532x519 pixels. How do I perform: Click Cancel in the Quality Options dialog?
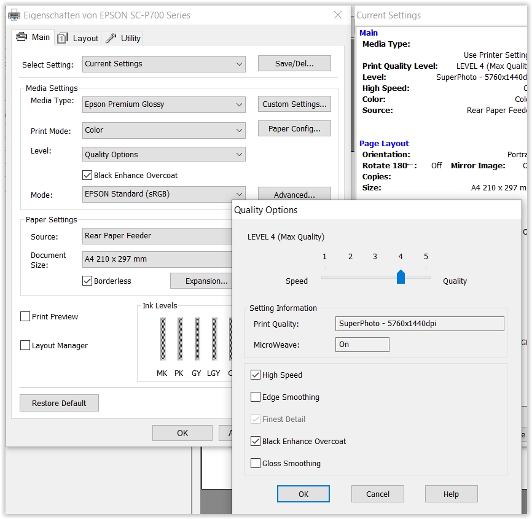(x=377, y=494)
